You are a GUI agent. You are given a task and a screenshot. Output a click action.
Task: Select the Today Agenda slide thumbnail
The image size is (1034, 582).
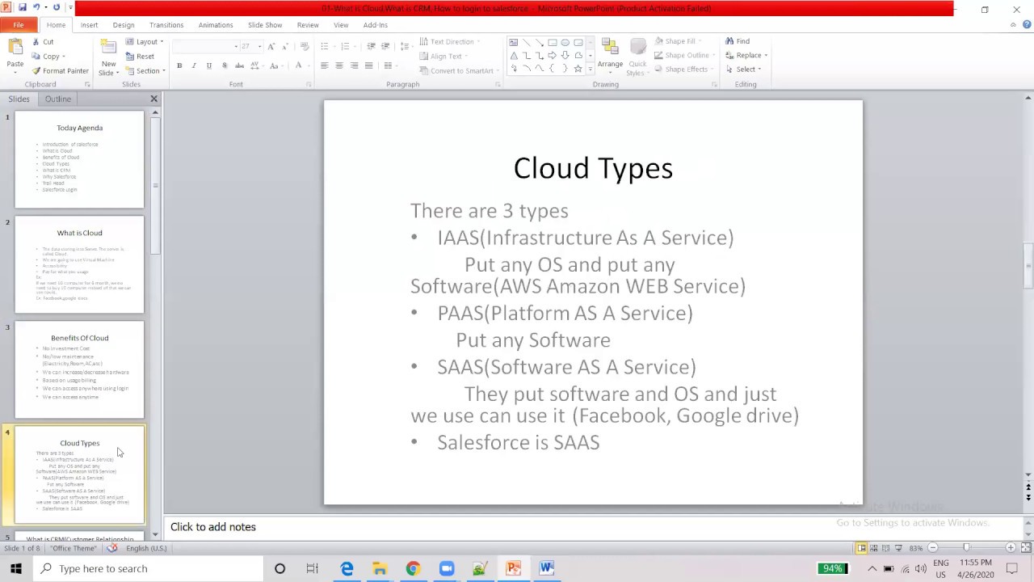coord(79,159)
